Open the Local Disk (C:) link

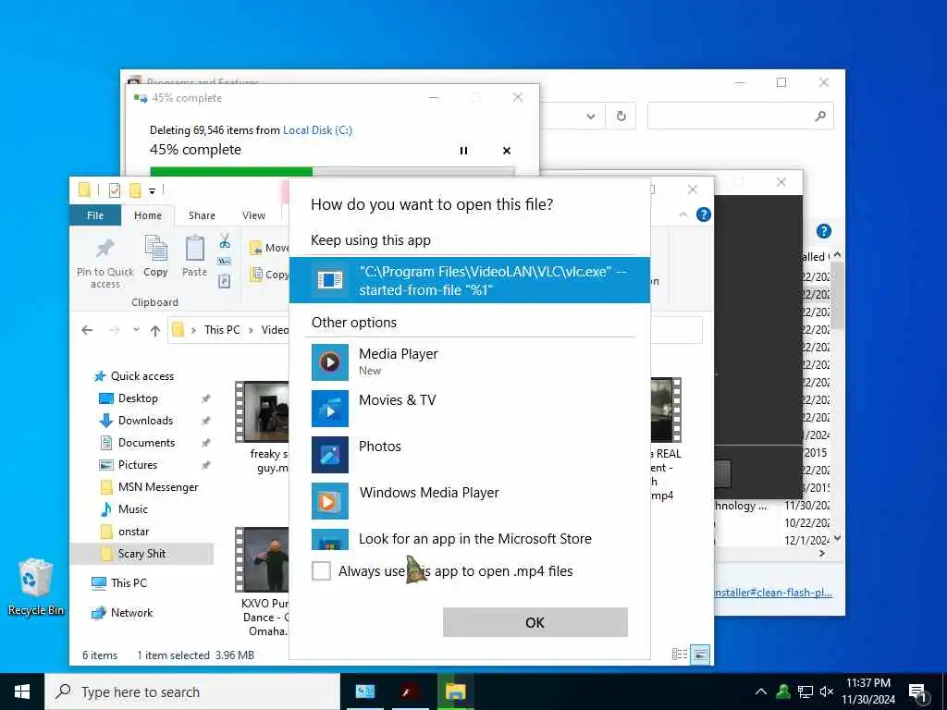point(317,129)
